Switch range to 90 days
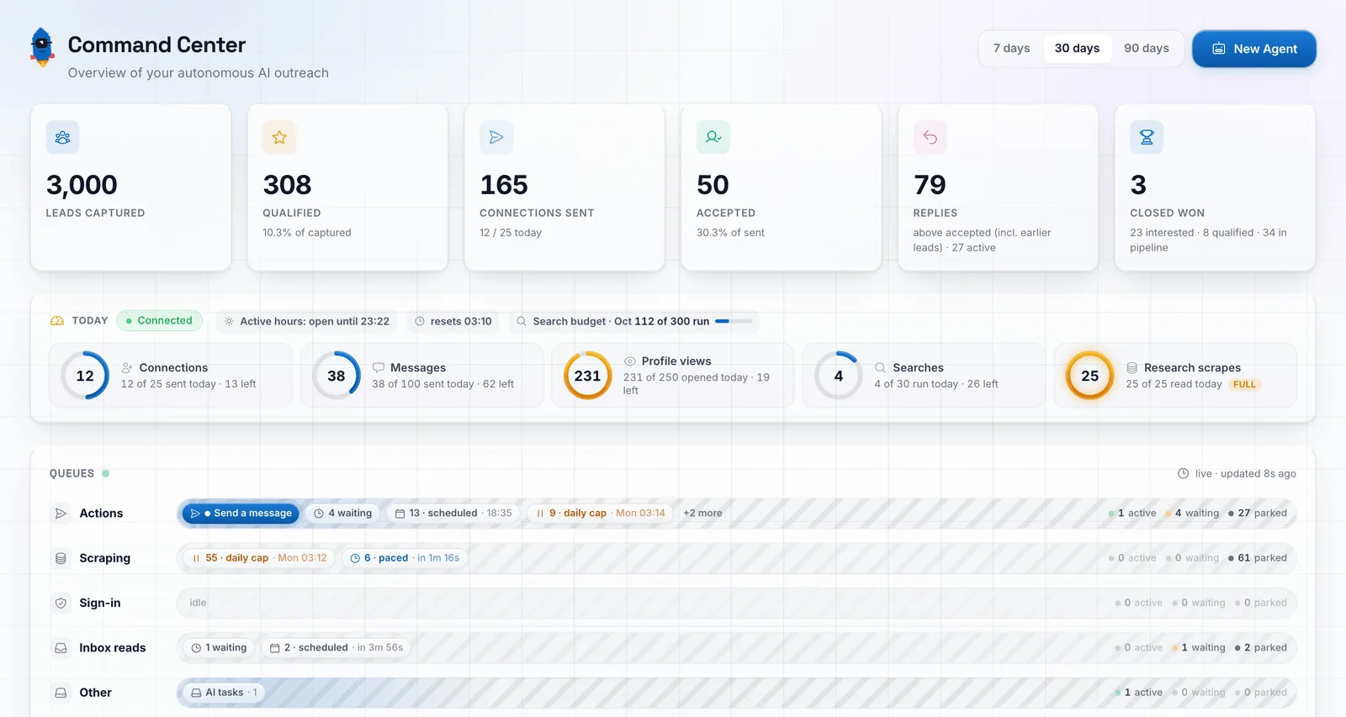Screen dimensions: 1346x717 click(x=1147, y=49)
